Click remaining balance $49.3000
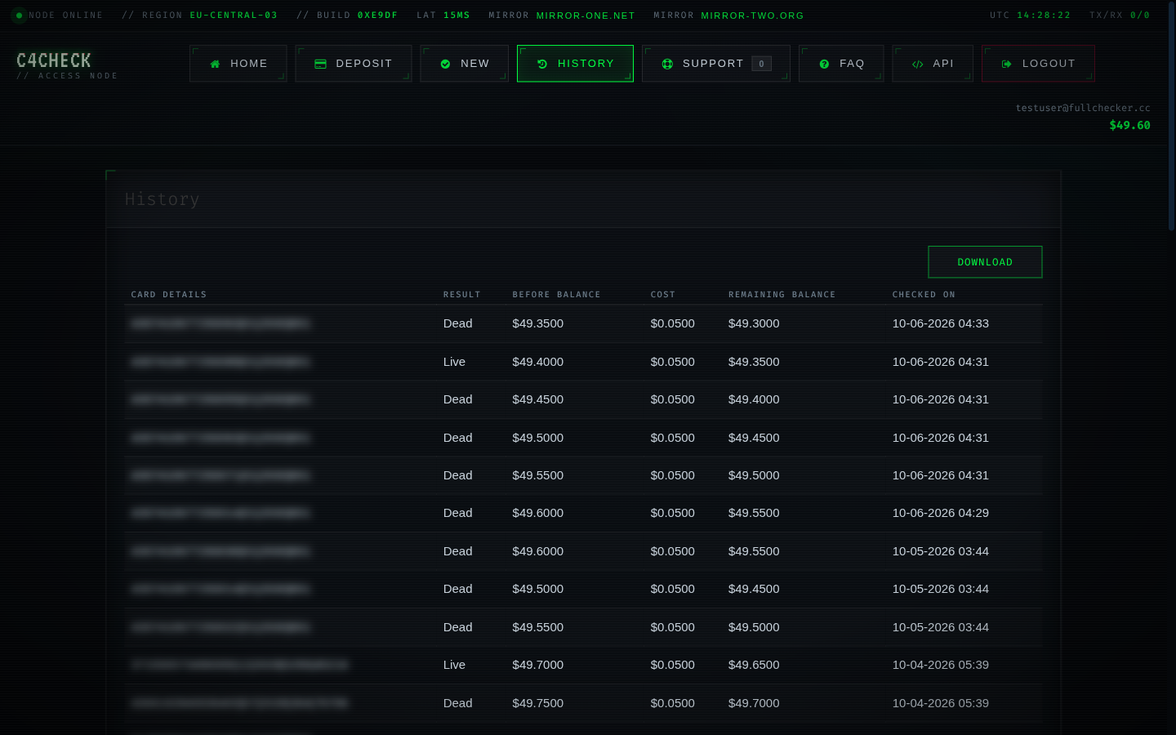 coord(754,323)
